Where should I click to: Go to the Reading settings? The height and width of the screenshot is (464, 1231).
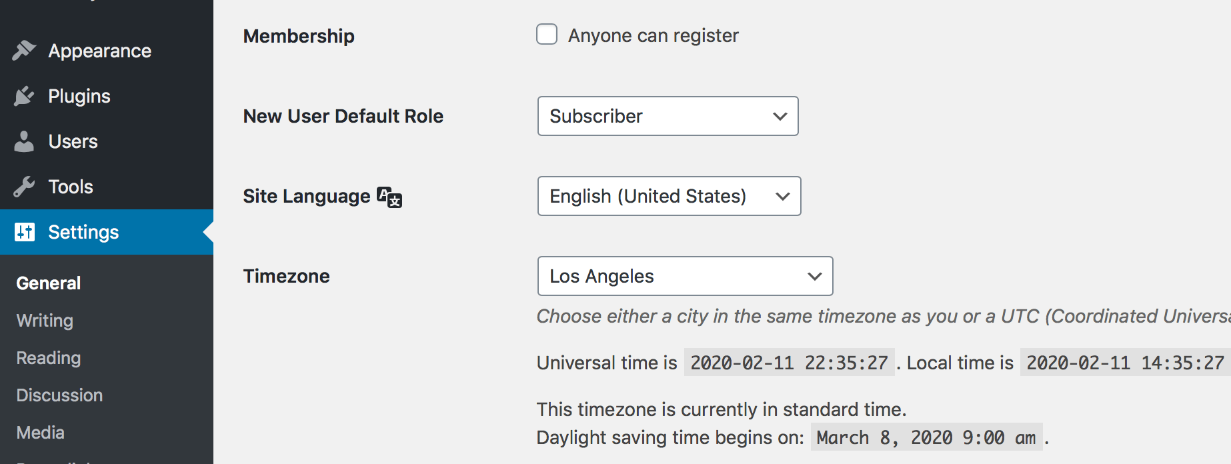point(47,358)
